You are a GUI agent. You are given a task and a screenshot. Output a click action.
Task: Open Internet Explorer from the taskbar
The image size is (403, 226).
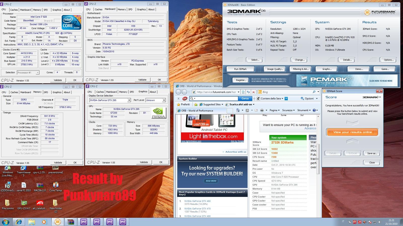coord(19,222)
